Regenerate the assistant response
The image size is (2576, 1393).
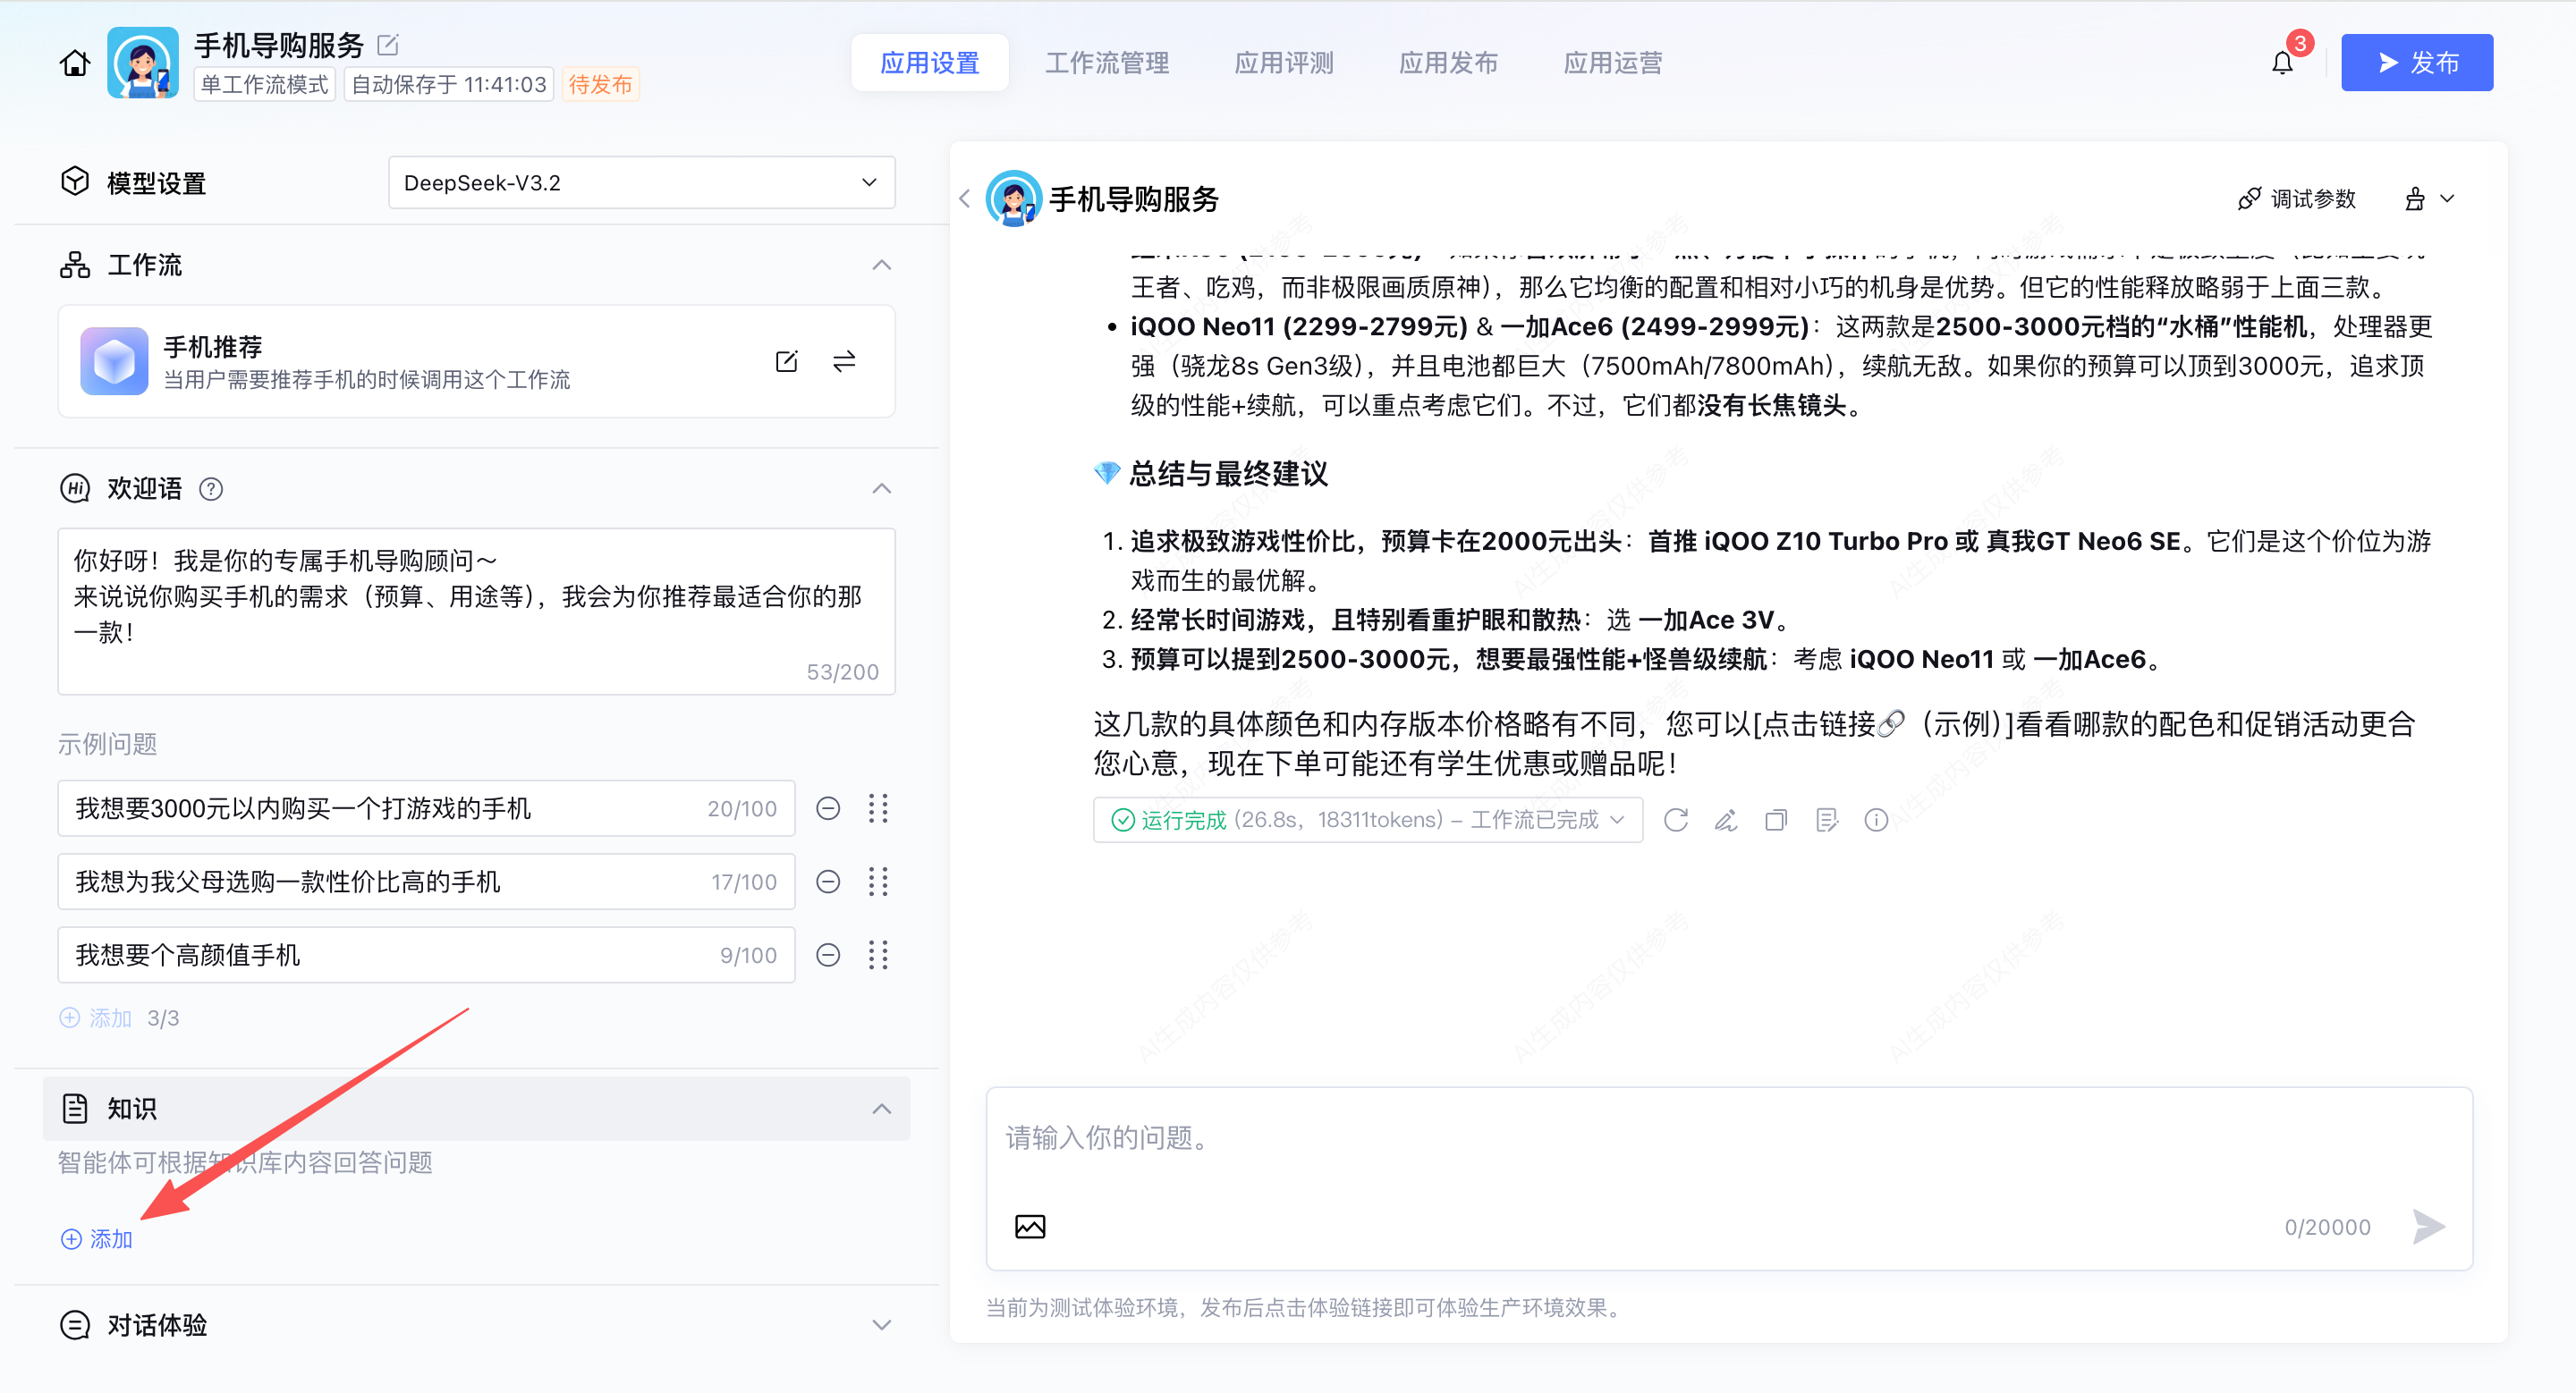tap(1676, 819)
